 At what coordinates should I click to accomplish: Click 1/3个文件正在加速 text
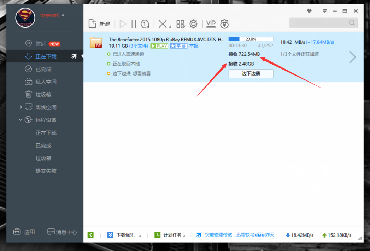[x=299, y=54]
